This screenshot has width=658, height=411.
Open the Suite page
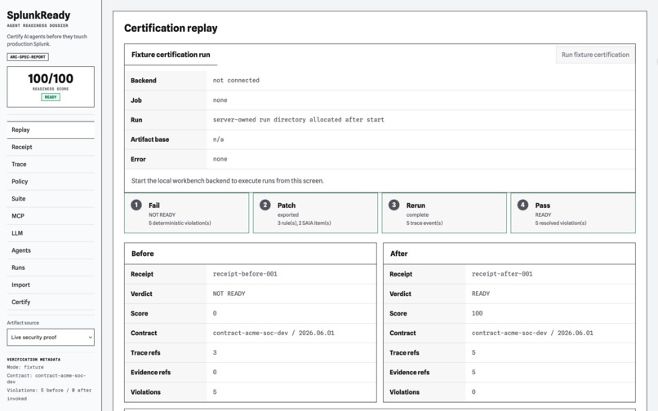[x=51, y=199]
